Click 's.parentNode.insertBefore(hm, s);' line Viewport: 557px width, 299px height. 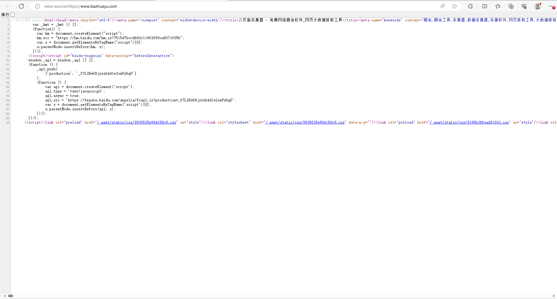[71, 47]
